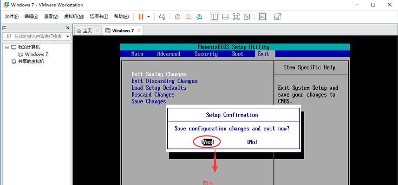The height and width of the screenshot is (185, 398).
Task: Collapse the 我的计算机 tree node
Action: (7, 47)
